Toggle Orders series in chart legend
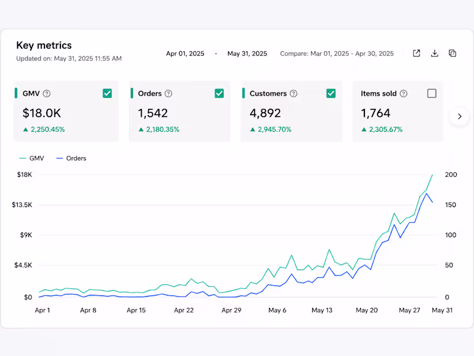Viewport: 474px width, 356px height. tap(71, 158)
